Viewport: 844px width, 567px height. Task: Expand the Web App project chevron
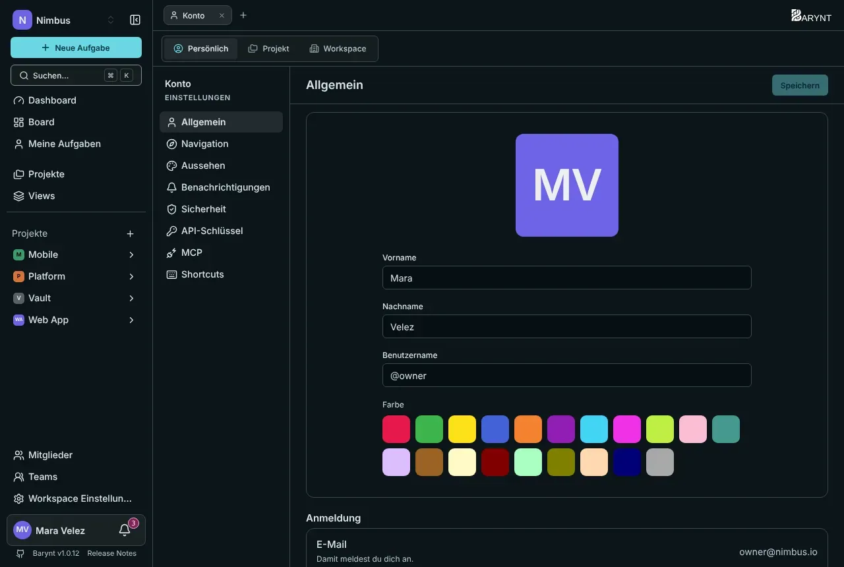tap(131, 320)
